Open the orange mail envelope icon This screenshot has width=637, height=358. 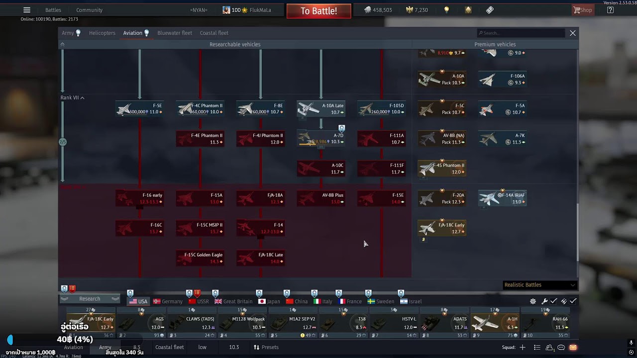click(x=573, y=347)
